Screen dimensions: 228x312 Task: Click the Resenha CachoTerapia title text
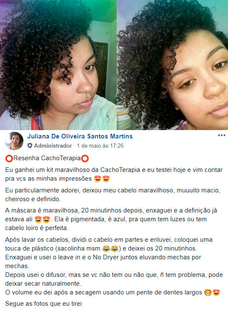pos(47,158)
